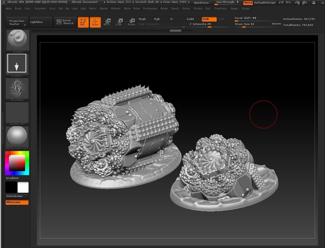
Task: Click the lock icon in title bar
Action: pyautogui.click(x=313, y=3)
